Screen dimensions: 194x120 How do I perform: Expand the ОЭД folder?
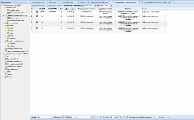pyautogui.click(x=4, y=72)
